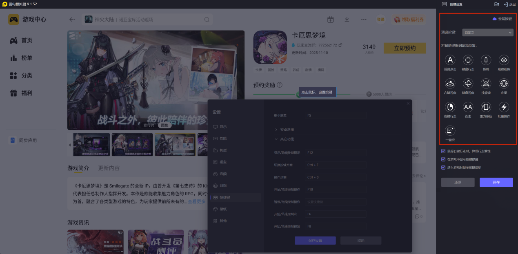Select the 右键视角 key icon
Screen dimensions: 518x254
pyautogui.click(x=450, y=84)
